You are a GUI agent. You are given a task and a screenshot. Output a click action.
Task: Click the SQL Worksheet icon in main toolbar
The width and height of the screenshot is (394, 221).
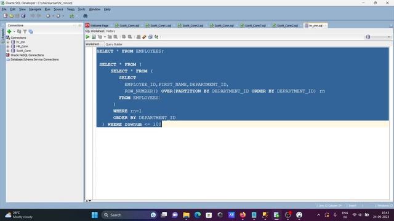[x=72, y=16]
